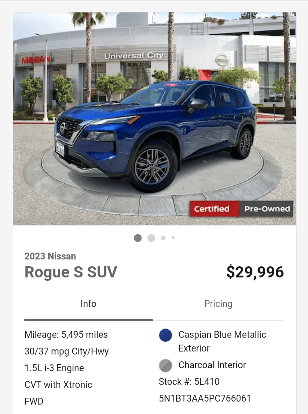This screenshot has height=414, width=308.
Task: Click the Caspian Blue Metallic Exterior label
Action: tap(222, 341)
